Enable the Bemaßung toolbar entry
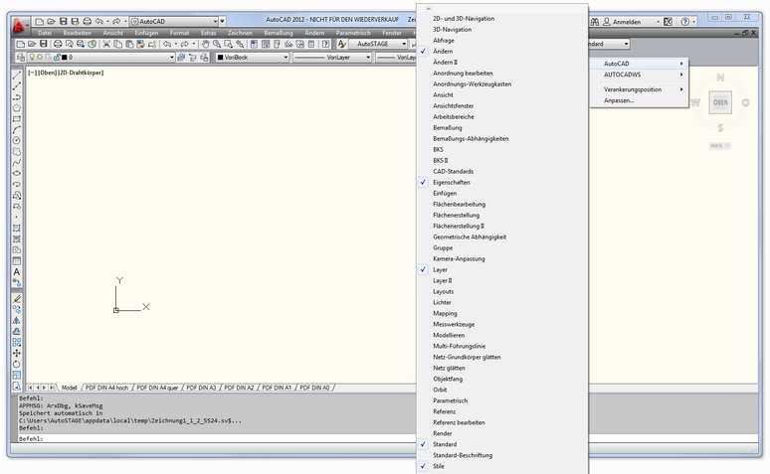 pos(450,128)
